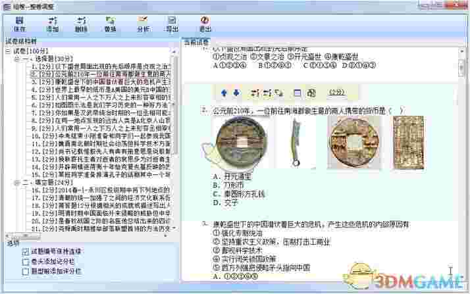Move question 2 up with the blue up arrow
This screenshot has height=294, width=470.
click(224, 93)
